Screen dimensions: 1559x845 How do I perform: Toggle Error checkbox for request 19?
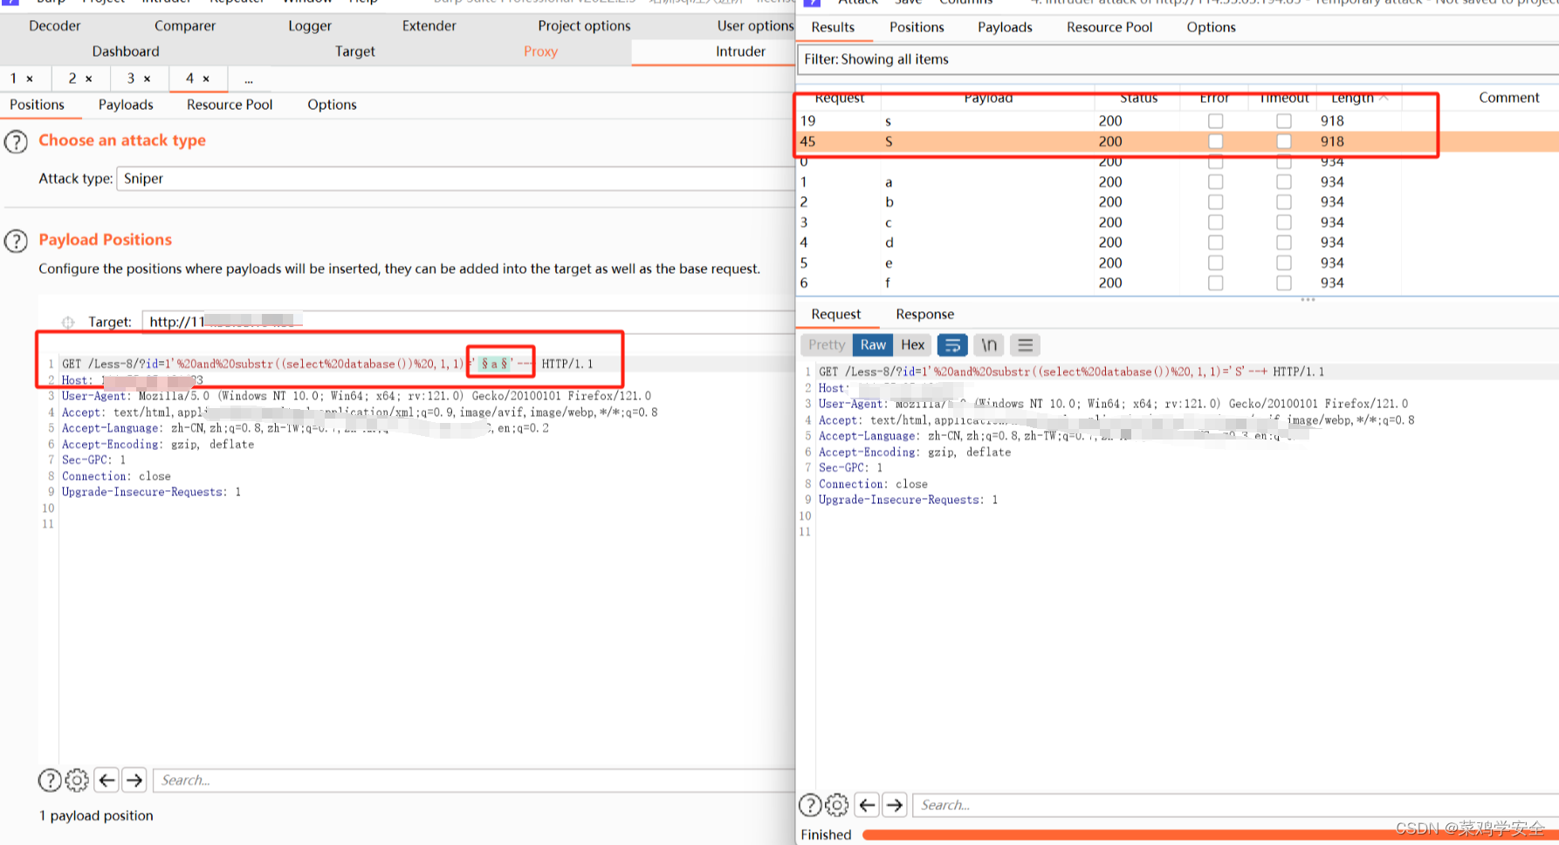click(1215, 121)
